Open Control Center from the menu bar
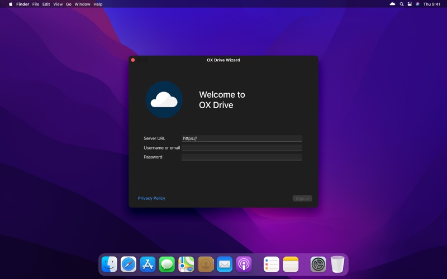Viewport: 447px width, 279px height. click(410, 4)
